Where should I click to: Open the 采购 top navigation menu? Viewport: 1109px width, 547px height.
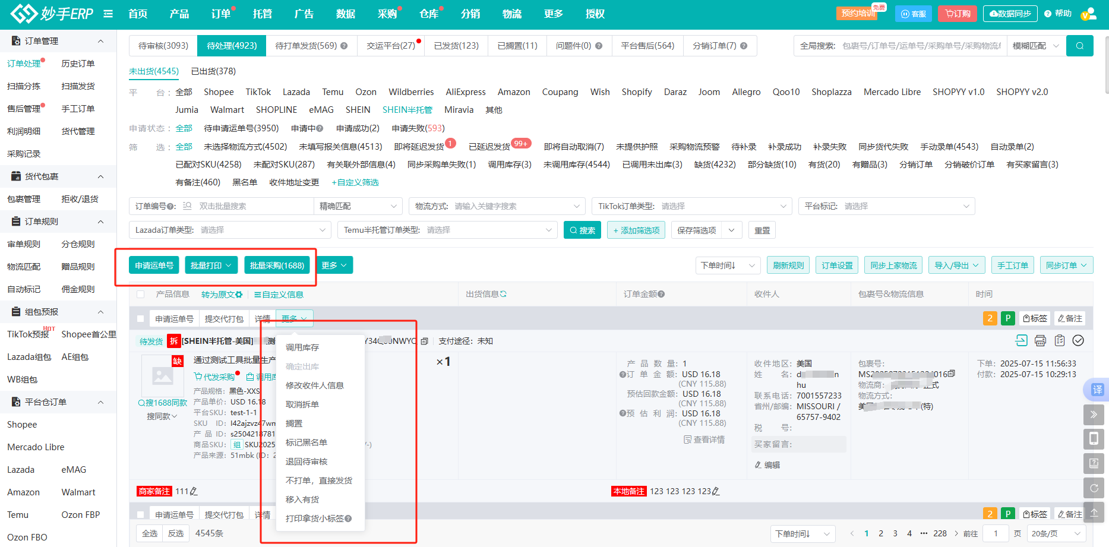point(387,14)
